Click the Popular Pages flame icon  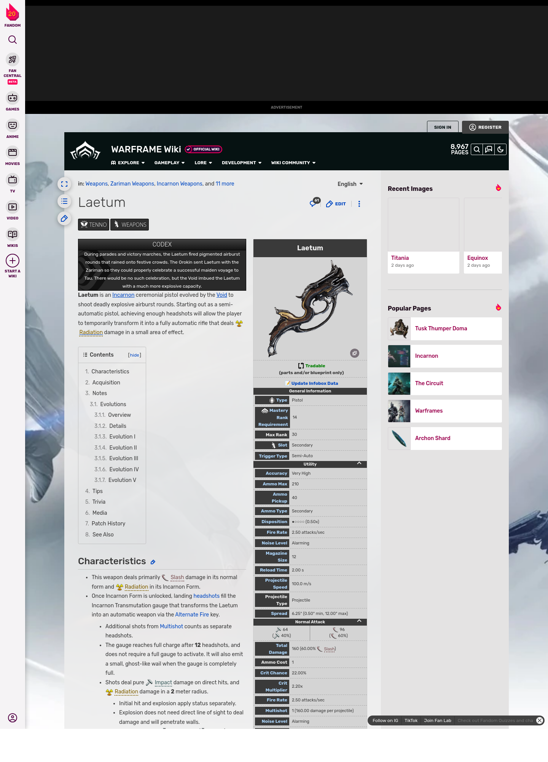498,307
